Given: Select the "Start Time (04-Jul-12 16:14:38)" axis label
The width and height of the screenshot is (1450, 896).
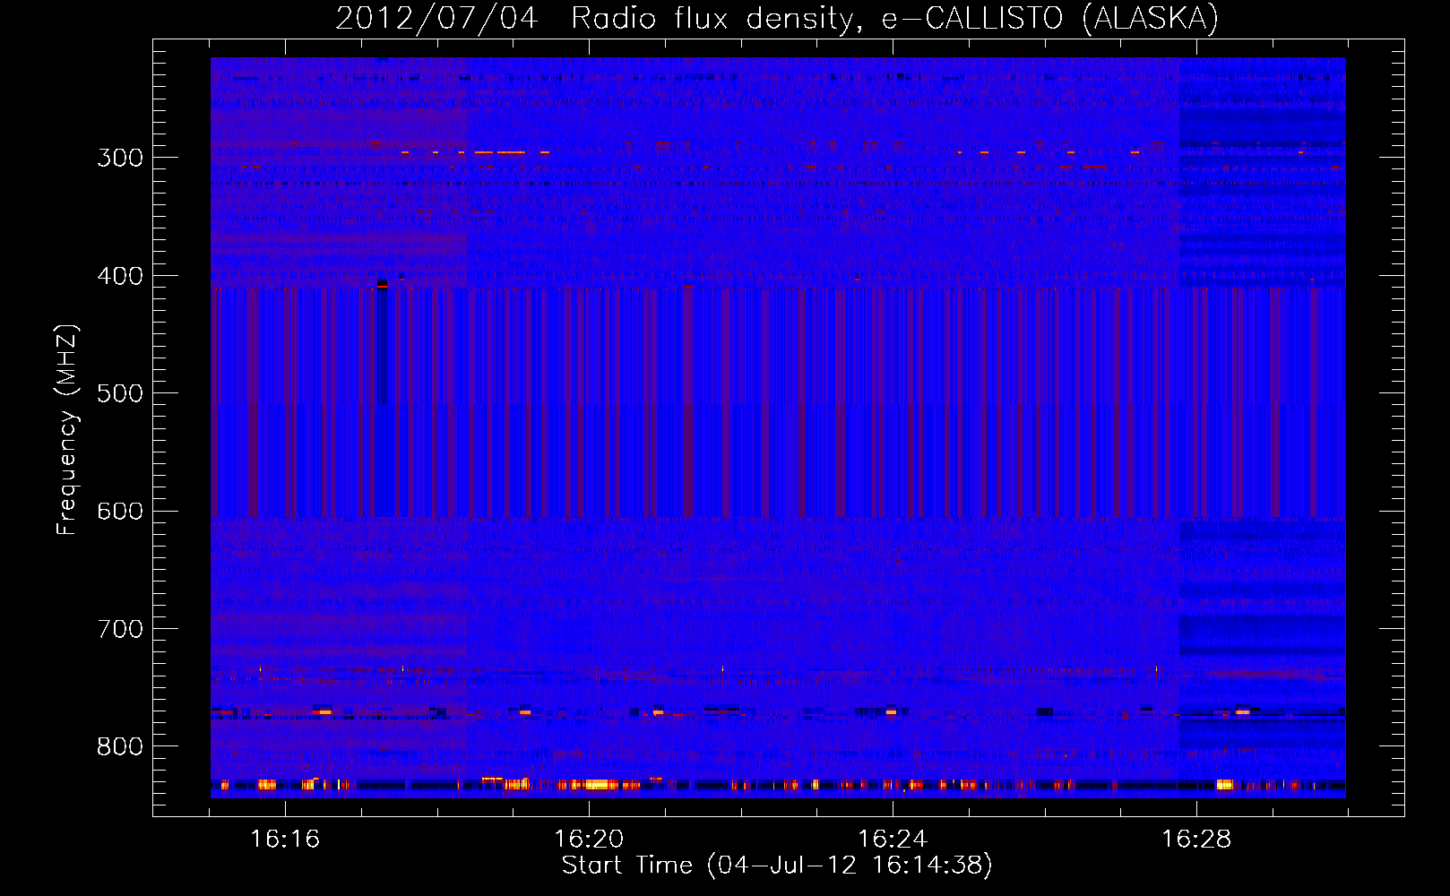Looking at the screenshot, I should pos(777,866).
